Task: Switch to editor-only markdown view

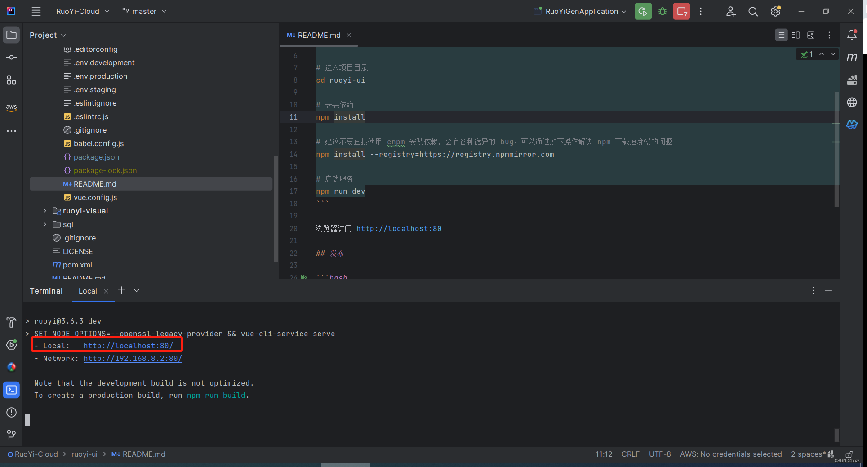Action: coord(782,35)
